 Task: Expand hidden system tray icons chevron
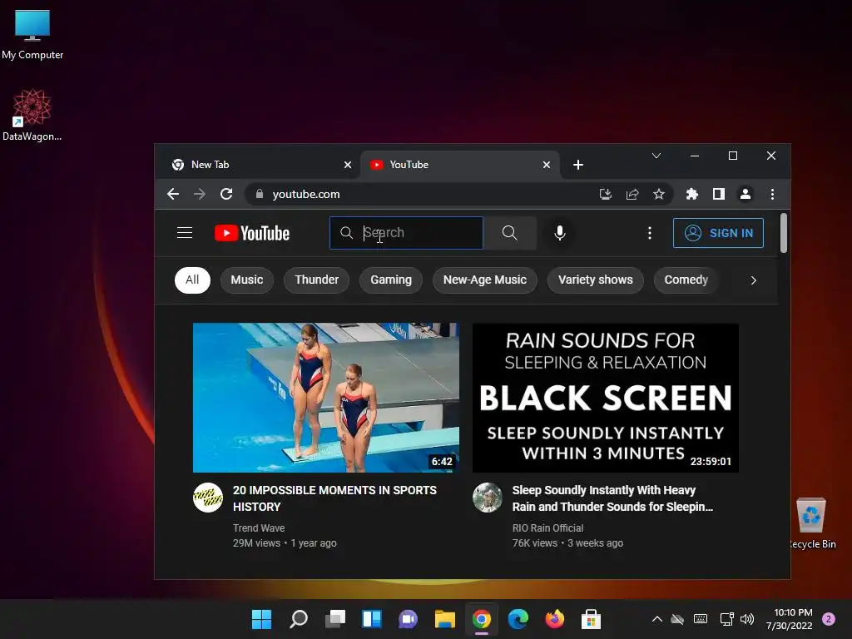click(656, 619)
